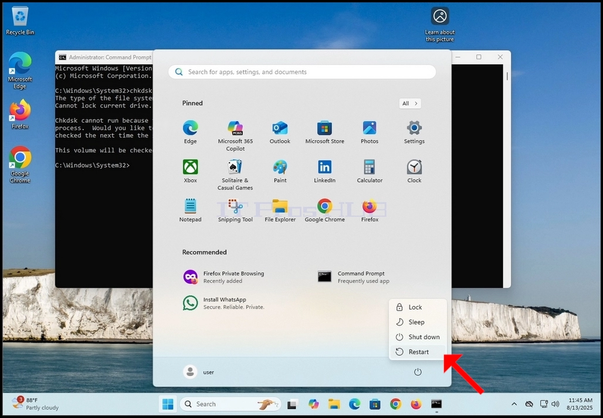The height and width of the screenshot is (418, 603).
Task: Select Microsoft Edge desktop shortcut
Action: tap(20, 70)
